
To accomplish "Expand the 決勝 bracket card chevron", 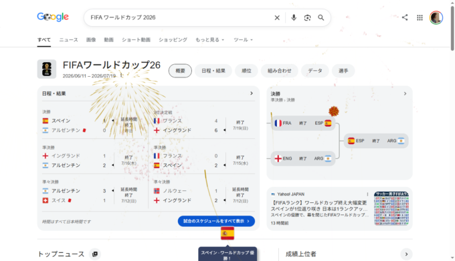I will [405, 93].
